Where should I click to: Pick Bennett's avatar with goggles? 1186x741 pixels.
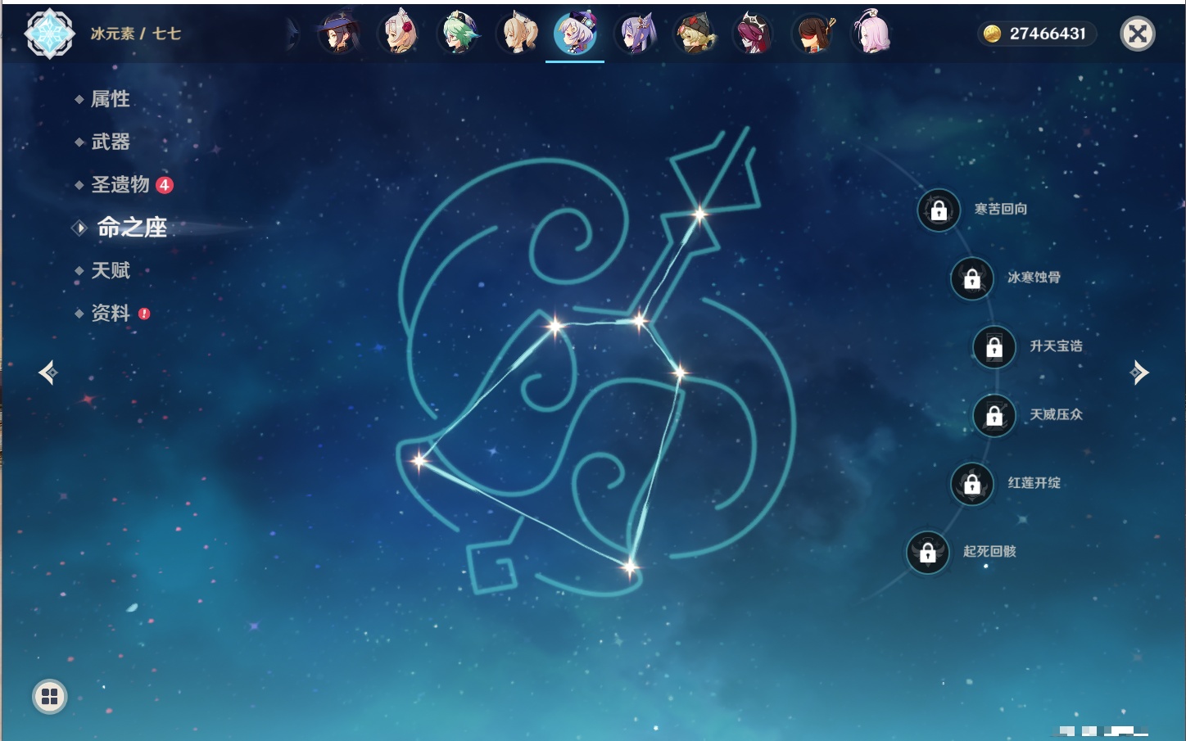point(695,34)
